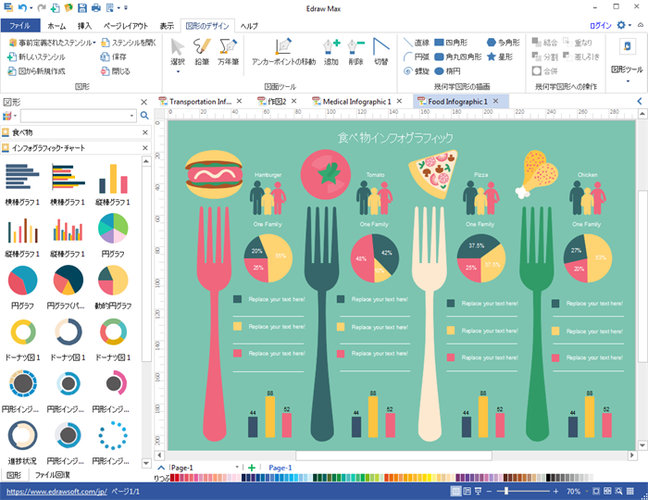The height and width of the screenshot is (500, 648).
Task: Collapse the ribbon with the top-right chevron
Action: tap(641, 25)
